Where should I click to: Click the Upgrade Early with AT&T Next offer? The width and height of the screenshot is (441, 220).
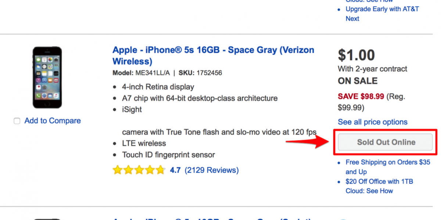tap(382, 14)
